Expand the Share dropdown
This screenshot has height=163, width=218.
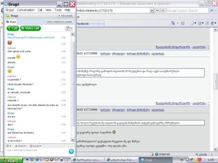(20, 146)
